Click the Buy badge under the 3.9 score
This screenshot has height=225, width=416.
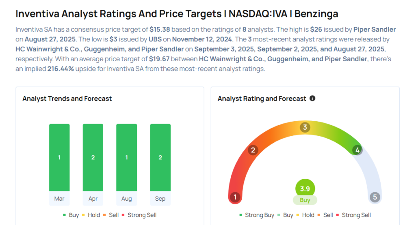click(305, 200)
